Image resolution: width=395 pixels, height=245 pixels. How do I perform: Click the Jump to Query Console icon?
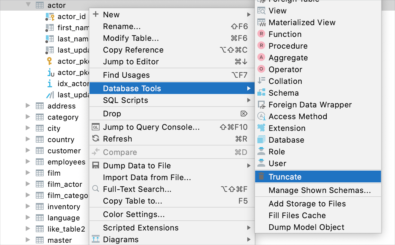[x=95, y=127]
